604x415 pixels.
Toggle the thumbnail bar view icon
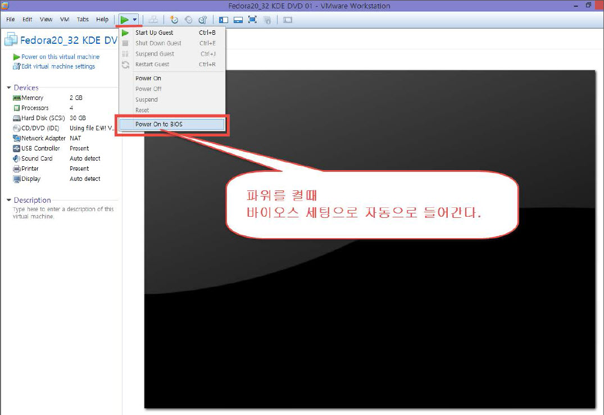pos(238,20)
